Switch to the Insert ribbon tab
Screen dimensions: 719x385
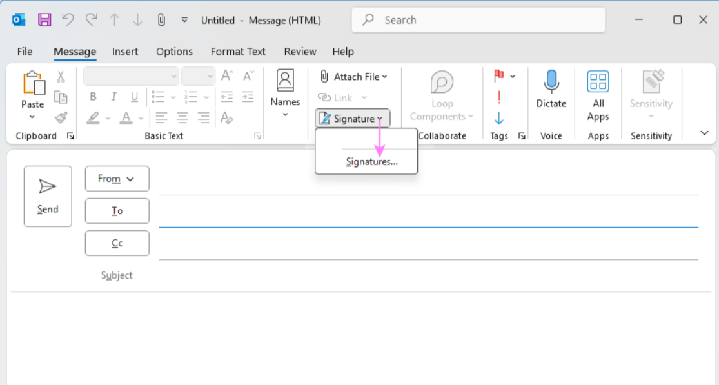(x=125, y=52)
